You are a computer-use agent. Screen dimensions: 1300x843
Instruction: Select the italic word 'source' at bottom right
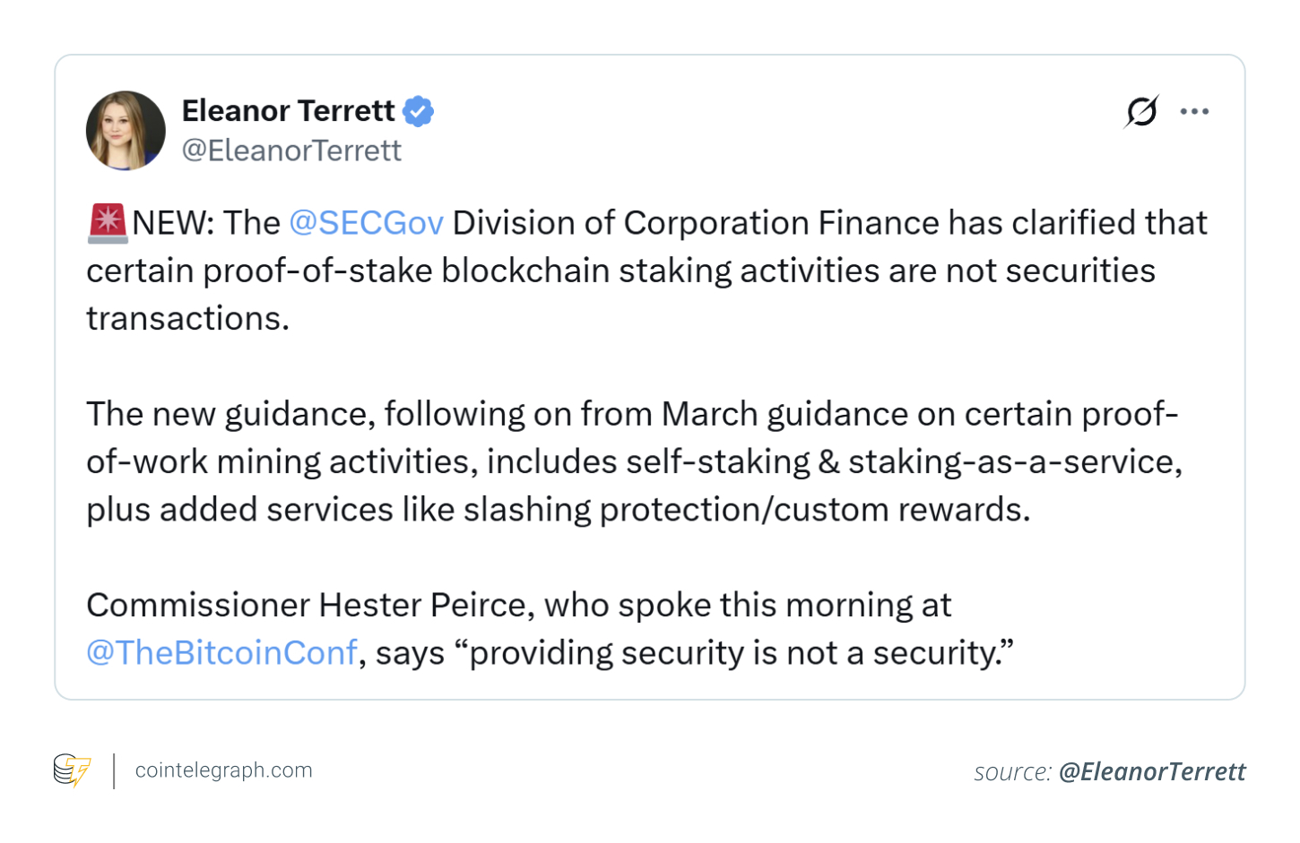click(1011, 770)
